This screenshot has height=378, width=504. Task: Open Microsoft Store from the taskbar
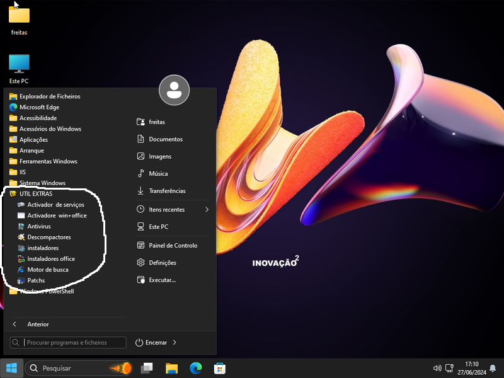click(220, 368)
